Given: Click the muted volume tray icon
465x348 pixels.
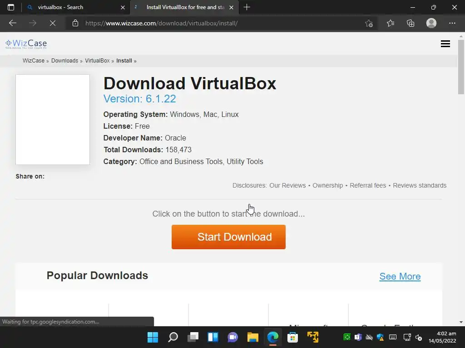Looking at the screenshot, I should 418,337.
